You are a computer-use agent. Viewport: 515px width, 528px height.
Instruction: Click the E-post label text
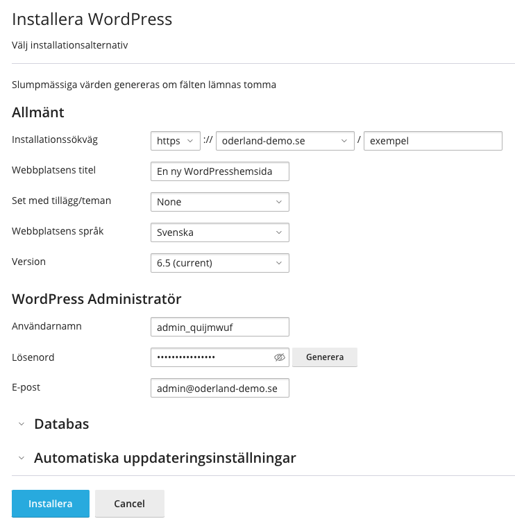click(26, 387)
